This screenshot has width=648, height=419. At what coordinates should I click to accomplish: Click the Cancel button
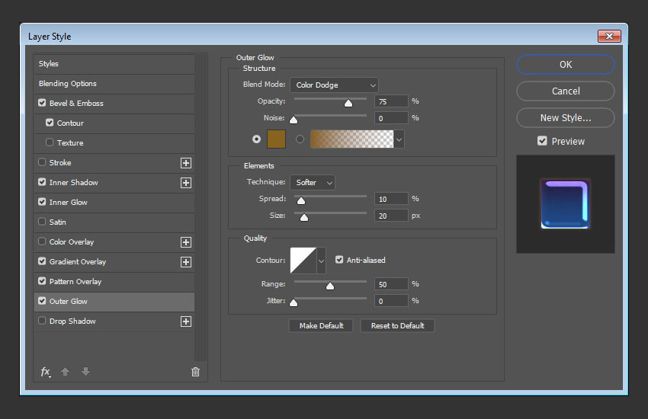pos(566,91)
